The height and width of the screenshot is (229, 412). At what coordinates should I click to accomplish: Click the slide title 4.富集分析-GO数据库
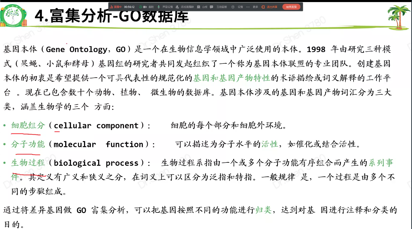[112, 16]
